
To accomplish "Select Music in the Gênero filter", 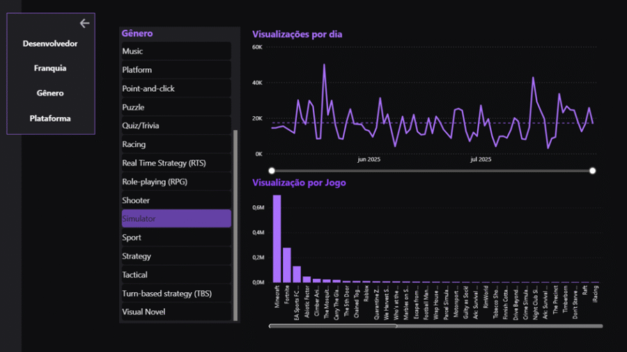I will (x=176, y=51).
